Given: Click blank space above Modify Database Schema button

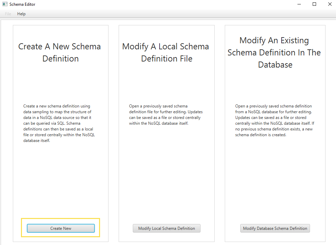Looking at the screenshot, I should coord(275,182).
